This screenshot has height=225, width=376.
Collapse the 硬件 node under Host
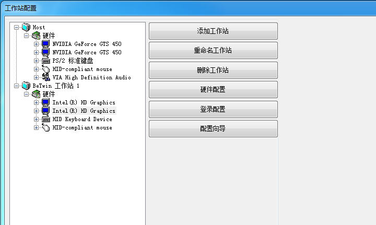(x=27, y=35)
